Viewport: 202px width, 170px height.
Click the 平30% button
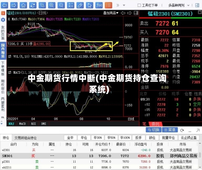98,138
